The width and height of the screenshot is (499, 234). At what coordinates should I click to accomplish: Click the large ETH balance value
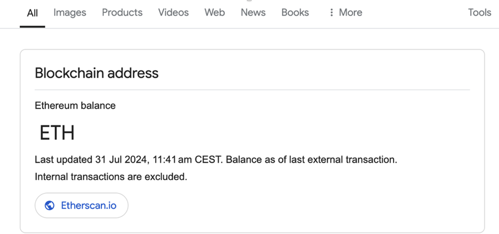57,133
